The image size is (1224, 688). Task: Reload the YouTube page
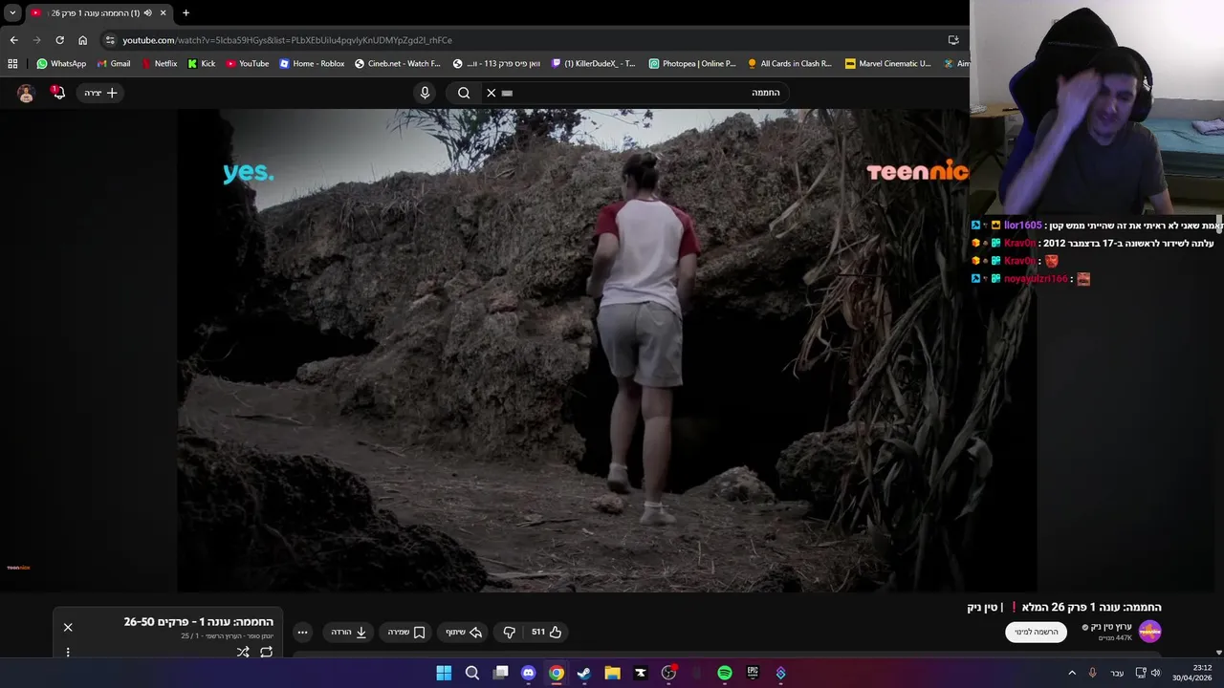pyautogui.click(x=59, y=40)
